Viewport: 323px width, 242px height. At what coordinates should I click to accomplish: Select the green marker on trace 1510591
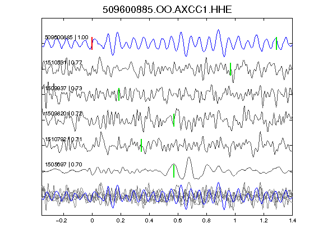230,69
